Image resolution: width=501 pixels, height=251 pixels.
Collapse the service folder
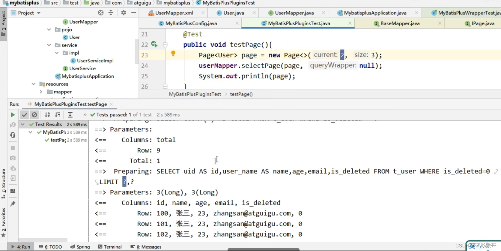[49, 45]
